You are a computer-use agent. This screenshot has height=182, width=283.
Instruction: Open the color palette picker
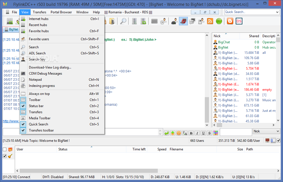215,133
